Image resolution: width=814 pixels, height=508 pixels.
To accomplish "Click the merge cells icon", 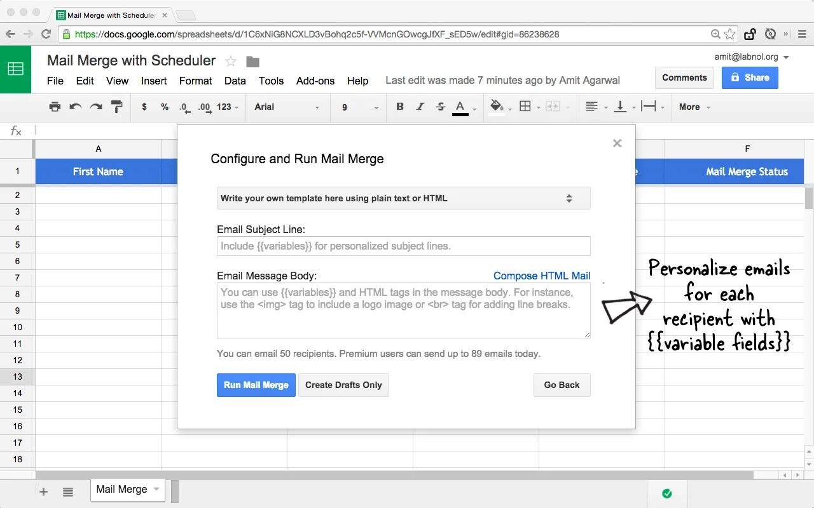I will [x=553, y=107].
